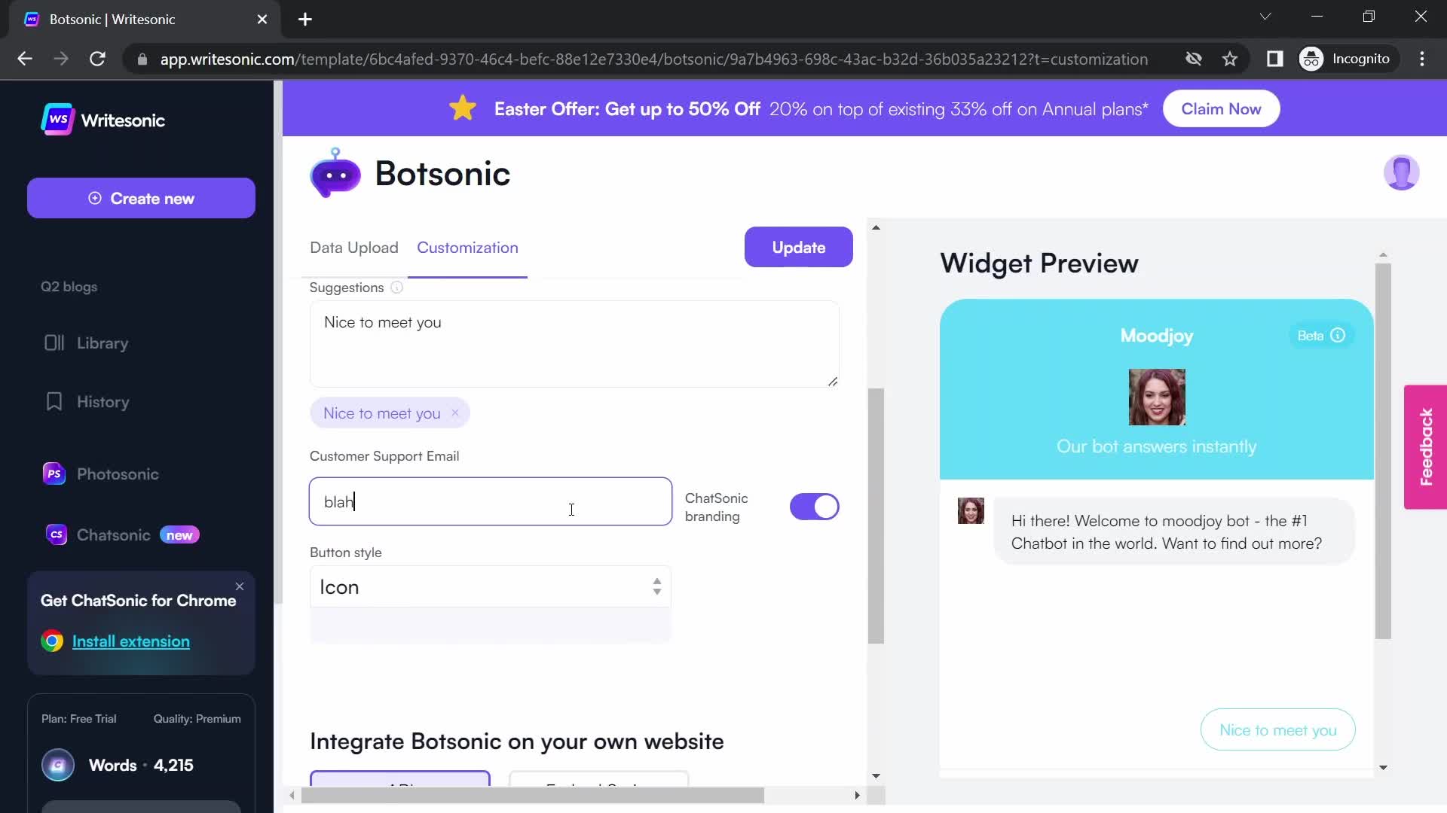The width and height of the screenshot is (1447, 813).
Task: Close the Get ChatSonic for Chrome banner
Action: [240, 585]
